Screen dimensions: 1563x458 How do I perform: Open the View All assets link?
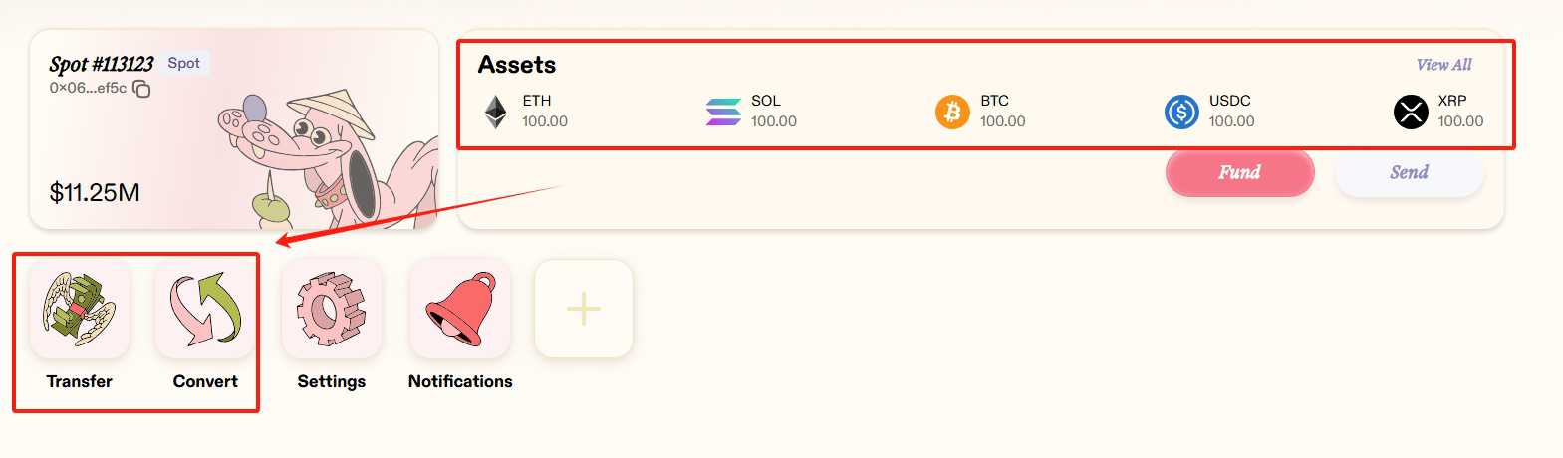[1443, 65]
